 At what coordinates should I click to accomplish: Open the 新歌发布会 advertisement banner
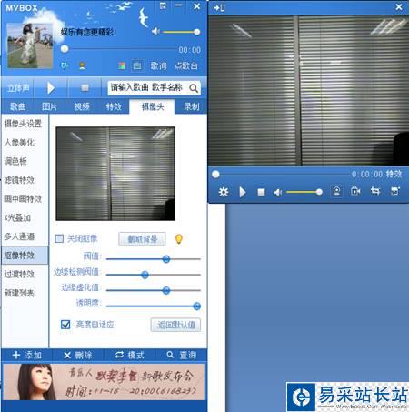(105, 382)
